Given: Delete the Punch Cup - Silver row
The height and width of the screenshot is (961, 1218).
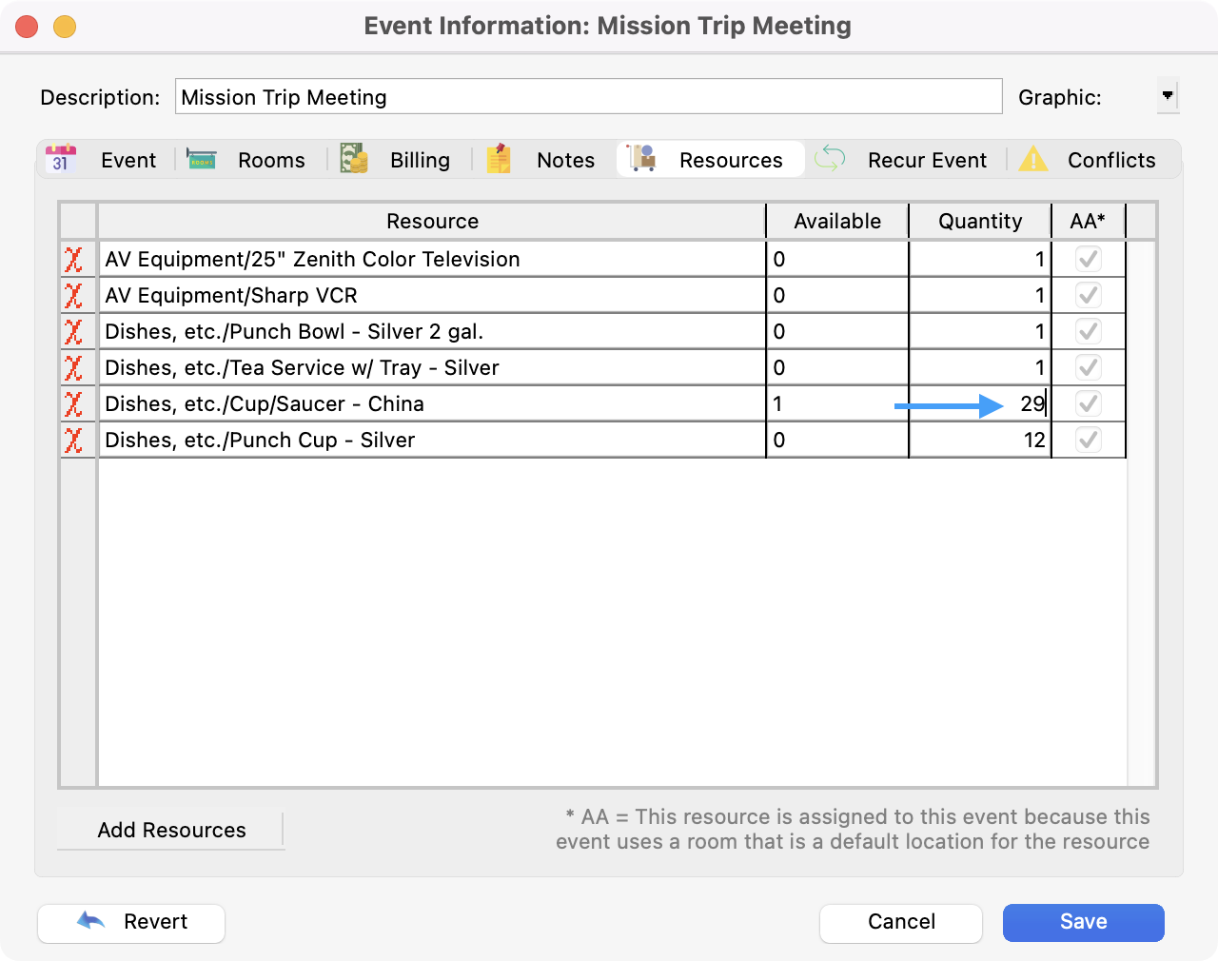Looking at the screenshot, I should point(73,441).
